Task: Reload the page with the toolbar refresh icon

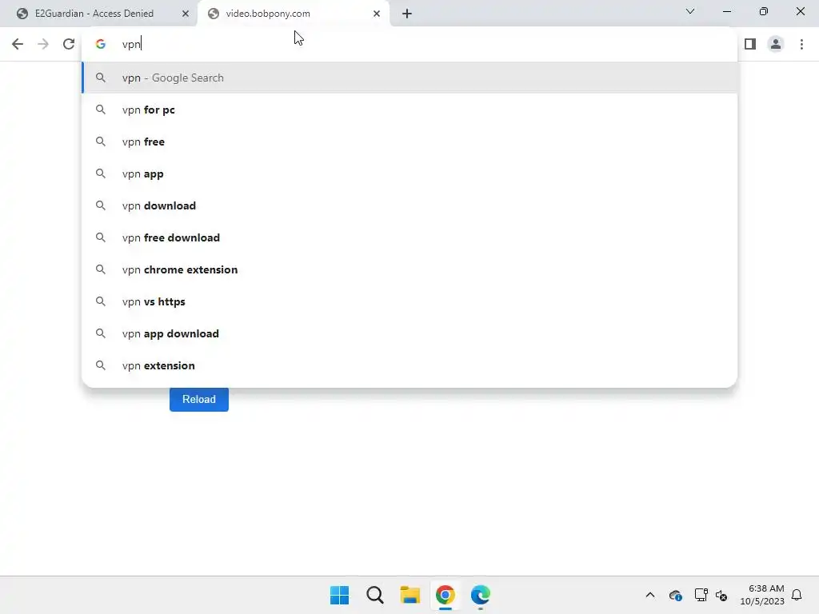Action: pos(69,44)
